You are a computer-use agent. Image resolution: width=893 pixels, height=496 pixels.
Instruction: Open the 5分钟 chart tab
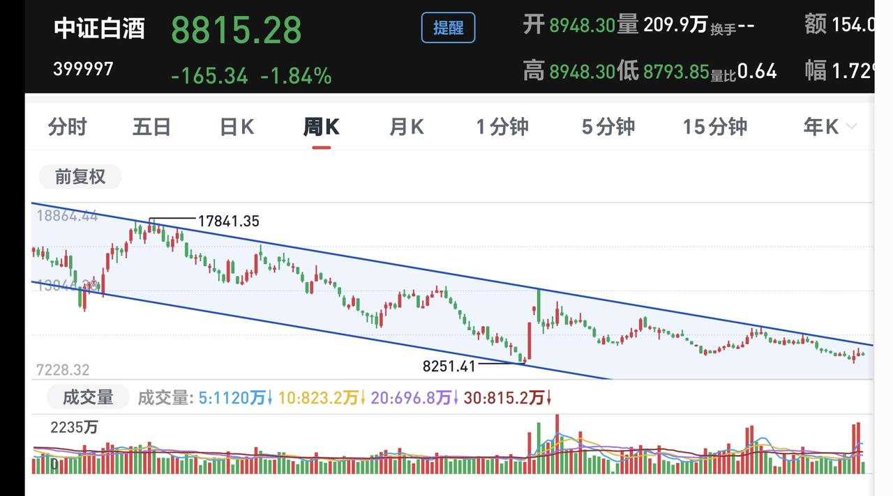coord(608,127)
